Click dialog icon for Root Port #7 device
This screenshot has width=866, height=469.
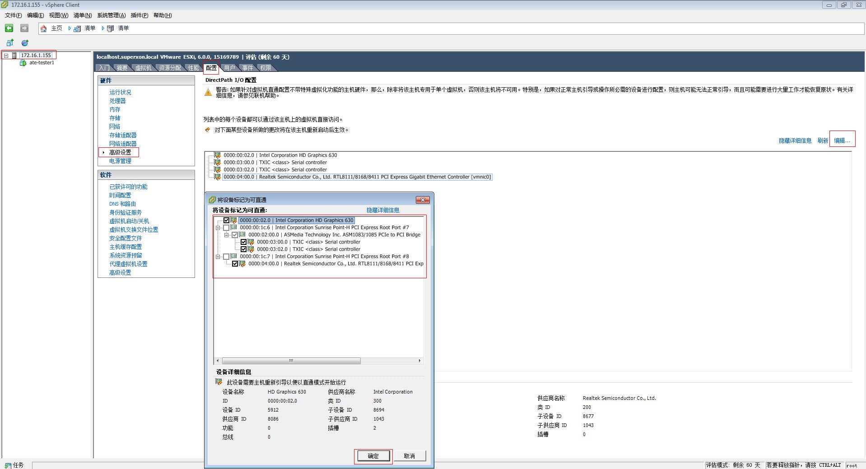(x=234, y=228)
